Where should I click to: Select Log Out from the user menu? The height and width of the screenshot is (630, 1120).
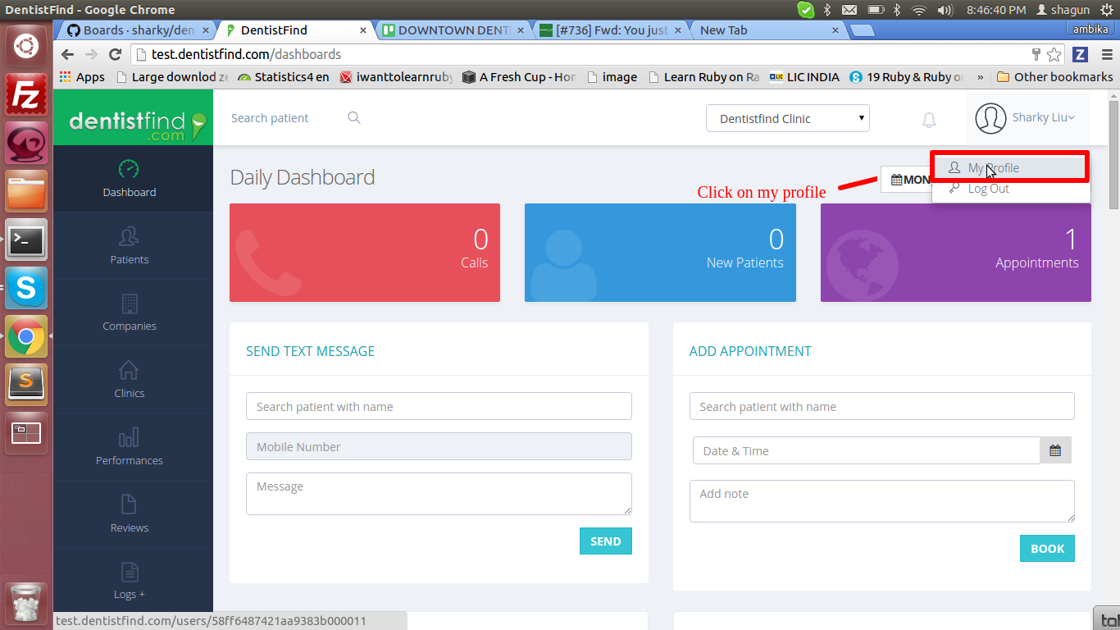[x=1011, y=189]
